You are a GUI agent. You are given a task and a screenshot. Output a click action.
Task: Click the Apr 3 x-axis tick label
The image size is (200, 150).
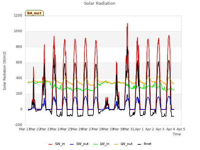(160, 129)
